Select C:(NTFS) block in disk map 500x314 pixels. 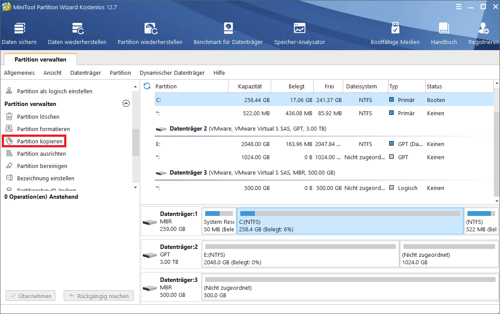(350, 221)
